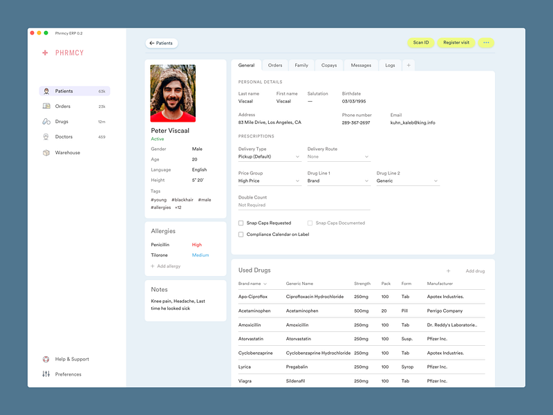Click address 83 Mile Drive, Los Angeles

(270, 122)
